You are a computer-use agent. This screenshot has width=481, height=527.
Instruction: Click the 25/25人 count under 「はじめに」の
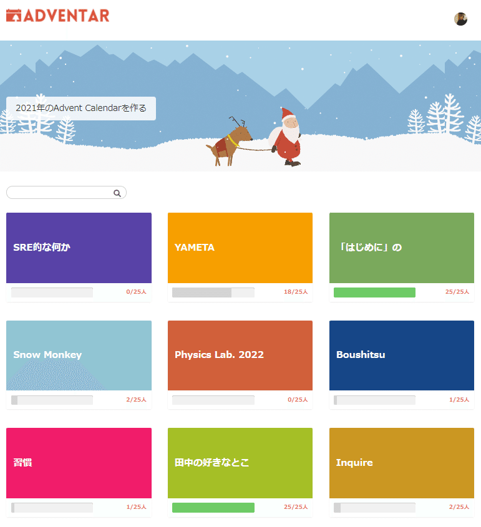point(457,292)
